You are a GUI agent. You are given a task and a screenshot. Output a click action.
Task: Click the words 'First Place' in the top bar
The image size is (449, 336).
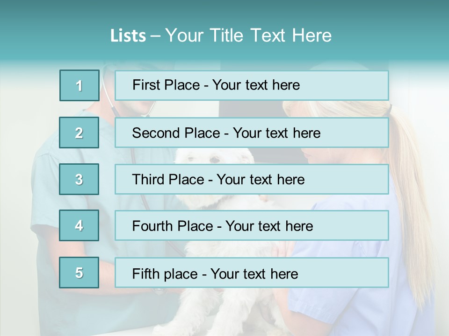point(166,85)
